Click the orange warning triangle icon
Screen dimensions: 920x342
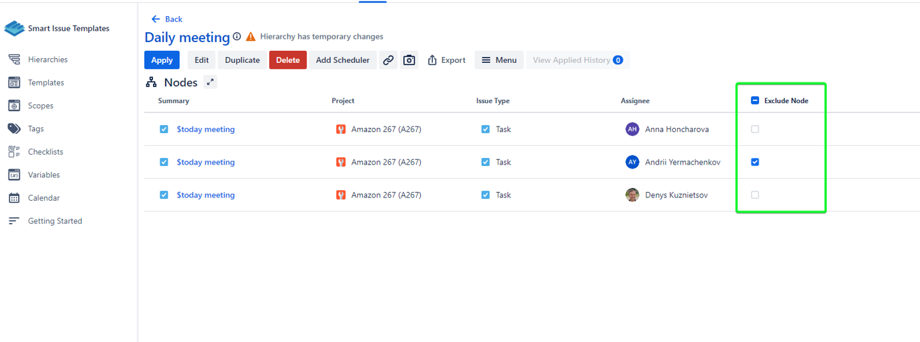point(251,37)
